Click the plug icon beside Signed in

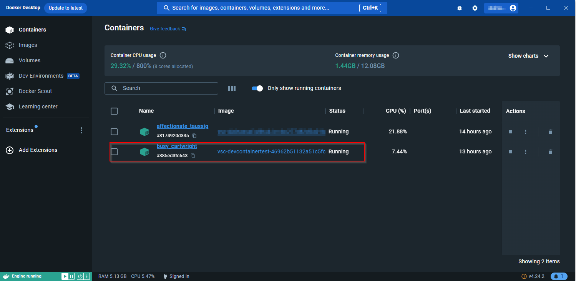click(x=165, y=276)
